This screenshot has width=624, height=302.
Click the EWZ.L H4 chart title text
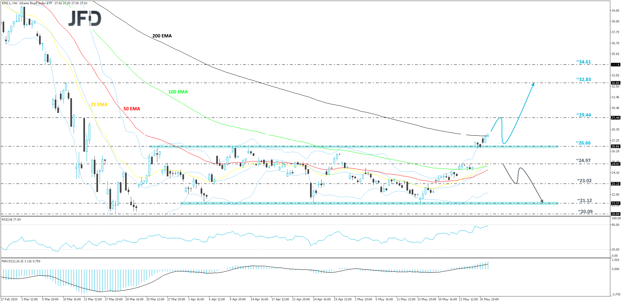pos(45,3)
